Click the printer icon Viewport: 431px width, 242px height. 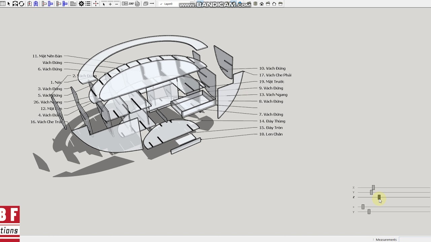[x=137, y=4]
